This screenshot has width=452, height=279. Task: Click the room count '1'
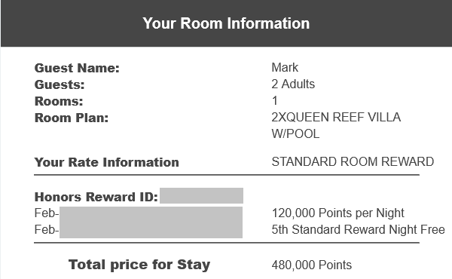pos(274,101)
